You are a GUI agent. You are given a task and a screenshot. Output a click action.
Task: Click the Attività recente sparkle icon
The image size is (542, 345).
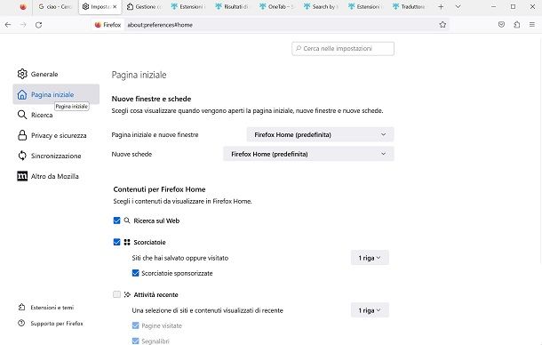(127, 294)
